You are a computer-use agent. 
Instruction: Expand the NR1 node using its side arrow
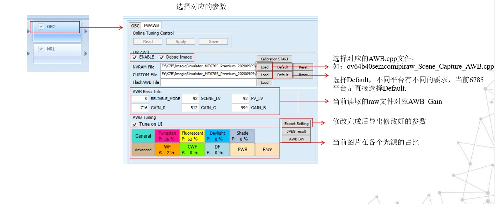click(x=86, y=53)
